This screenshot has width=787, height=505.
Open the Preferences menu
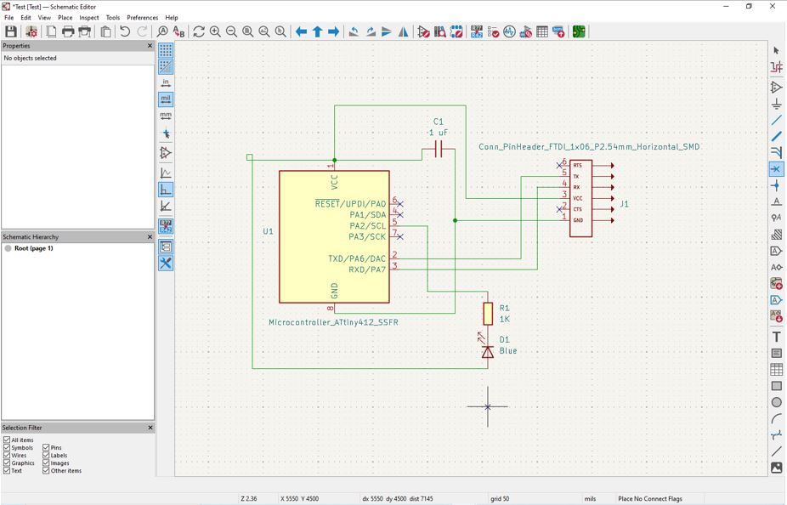[142, 17]
